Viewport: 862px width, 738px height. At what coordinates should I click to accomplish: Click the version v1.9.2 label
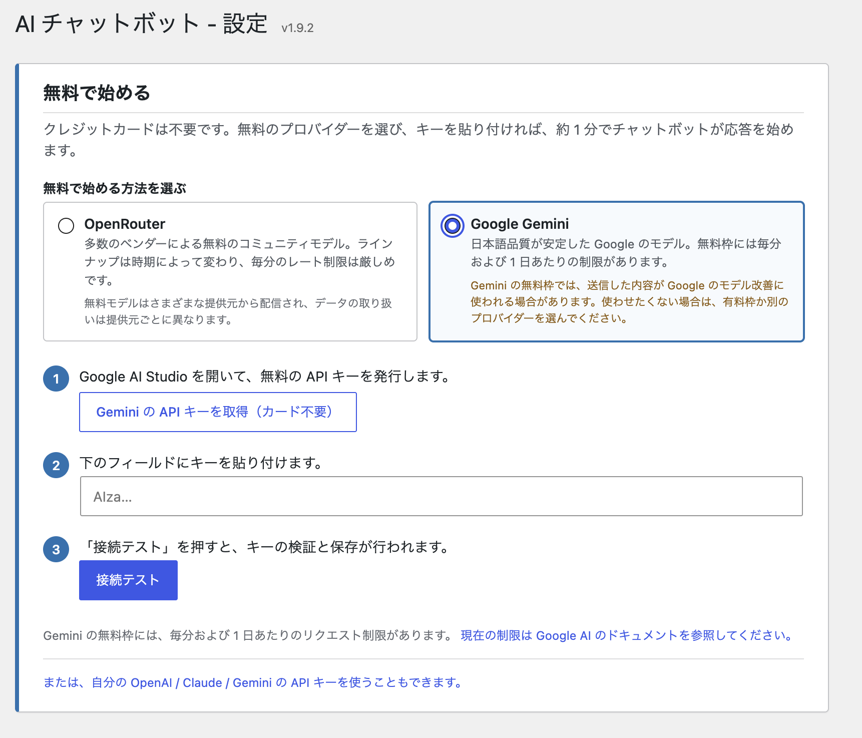click(x=297, y=28)
